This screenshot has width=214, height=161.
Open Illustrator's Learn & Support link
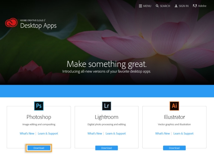(x=184, y=133)
